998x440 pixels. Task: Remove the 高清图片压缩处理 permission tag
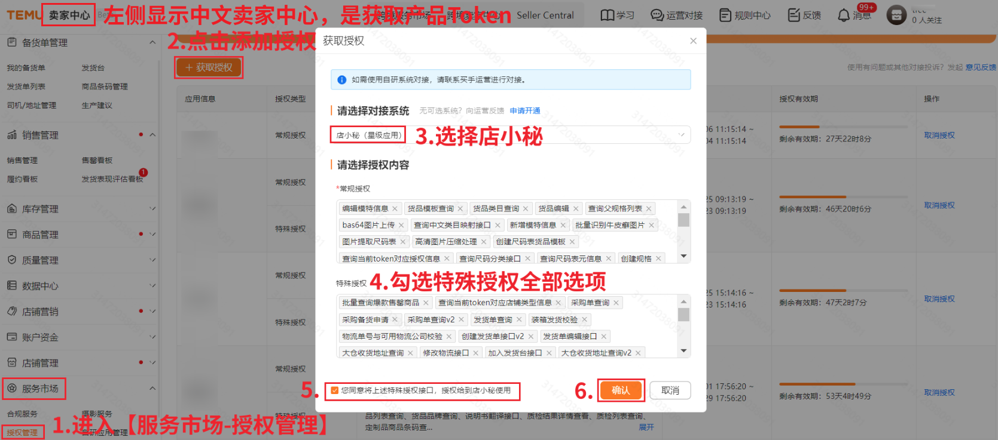click(x=483, y=242)
